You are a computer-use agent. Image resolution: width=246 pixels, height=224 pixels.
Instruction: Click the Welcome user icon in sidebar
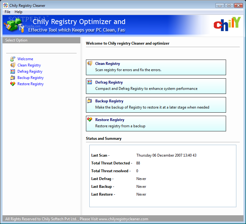tap(13, 59)
